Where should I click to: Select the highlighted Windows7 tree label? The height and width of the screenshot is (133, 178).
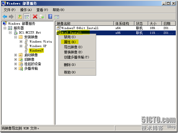coord(36,50)
